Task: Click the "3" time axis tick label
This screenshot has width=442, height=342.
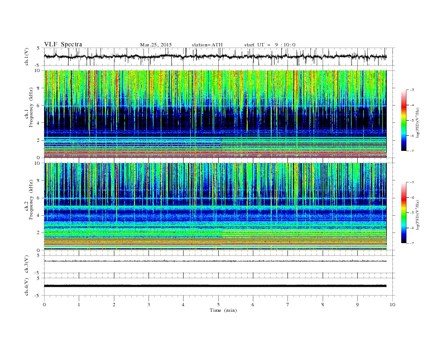Action: [148, 305]
